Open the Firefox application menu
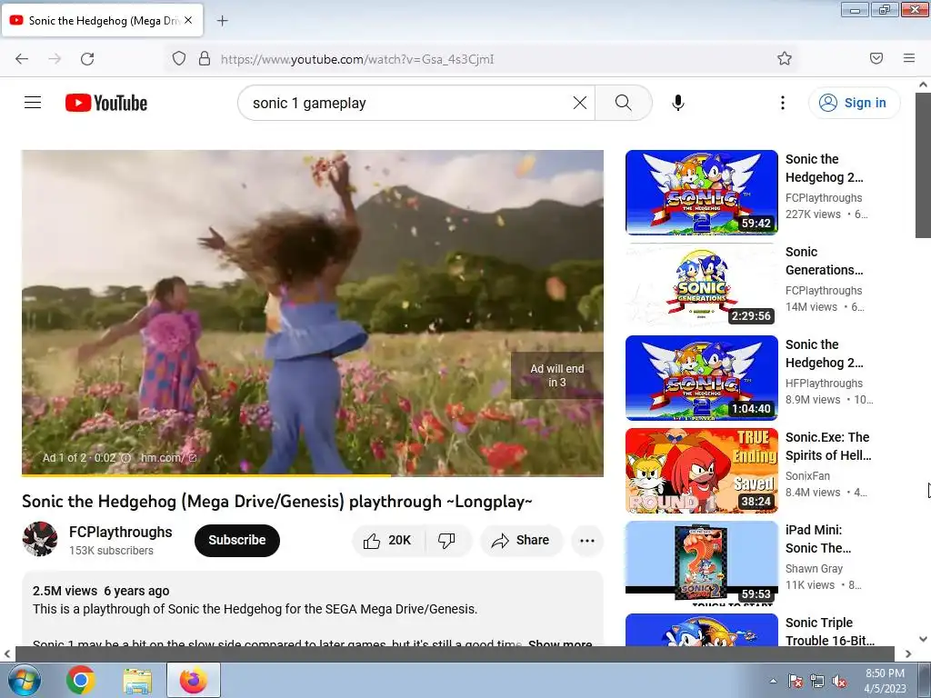The height and width of the screenshot is (698, 931). coord(909,58)
